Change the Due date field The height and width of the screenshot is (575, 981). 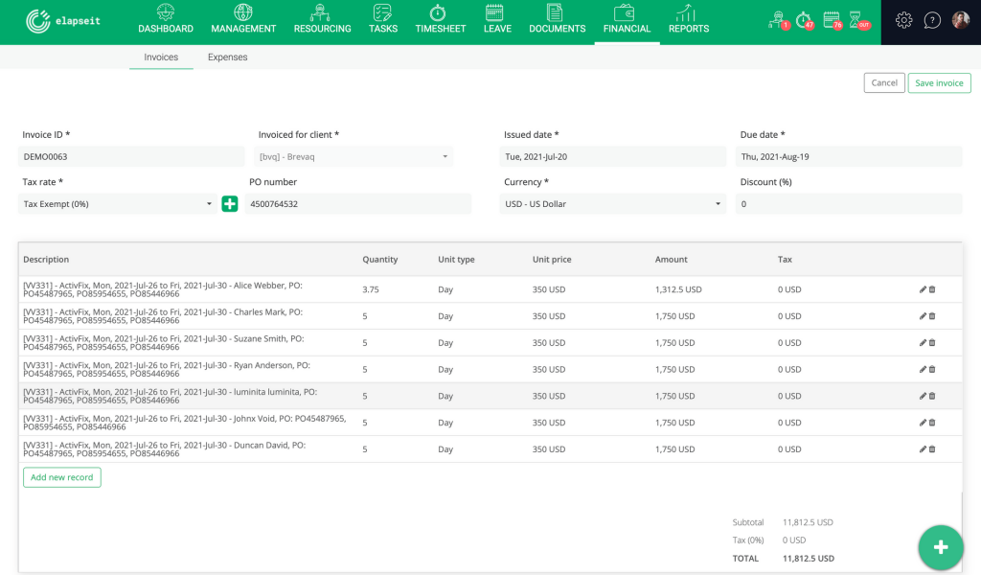[849, 156]
